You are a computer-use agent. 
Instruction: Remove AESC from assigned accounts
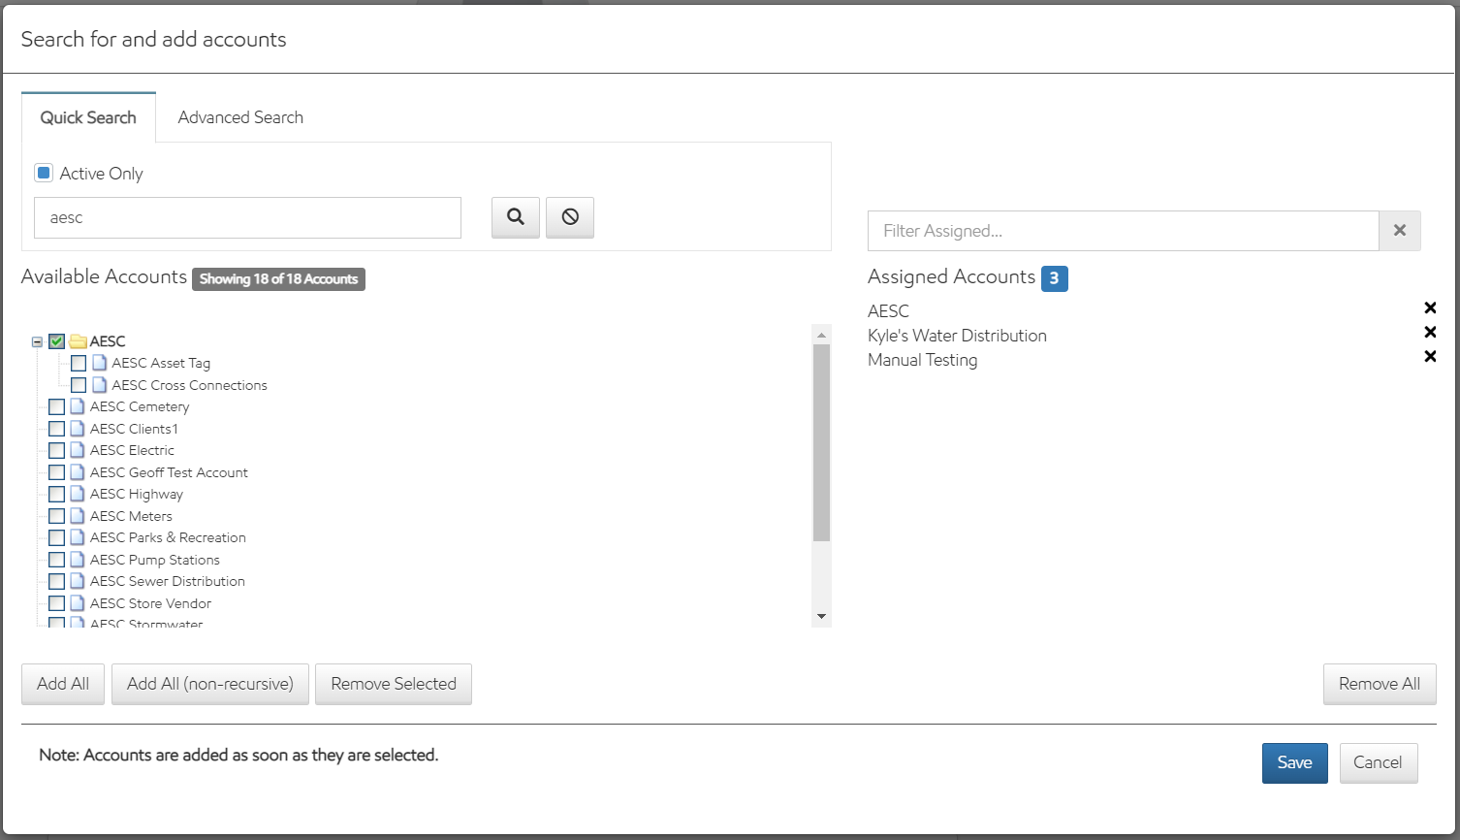(1429, 308)
